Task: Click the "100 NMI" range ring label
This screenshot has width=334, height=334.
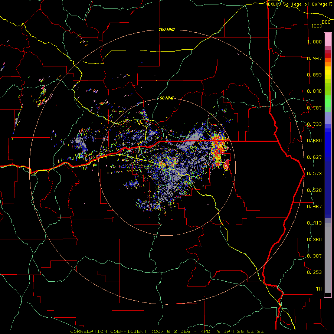Action: [167, 29]
